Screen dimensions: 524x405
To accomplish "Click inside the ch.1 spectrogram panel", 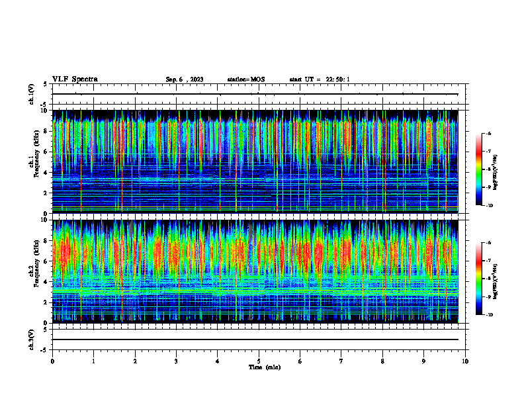I will tap(255, 161).
